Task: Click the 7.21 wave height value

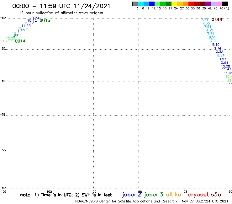Action: click(204, 20)
